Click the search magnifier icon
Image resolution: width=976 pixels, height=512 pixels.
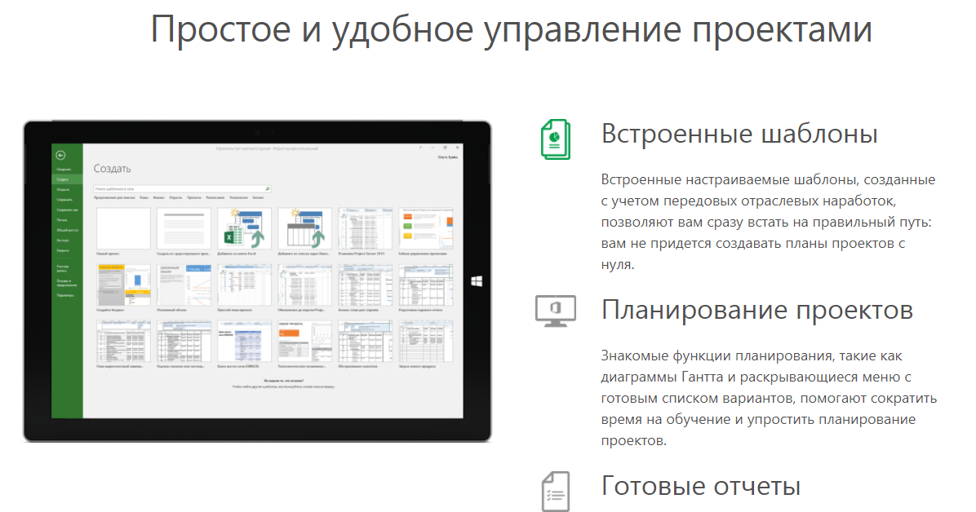(268, 188)
